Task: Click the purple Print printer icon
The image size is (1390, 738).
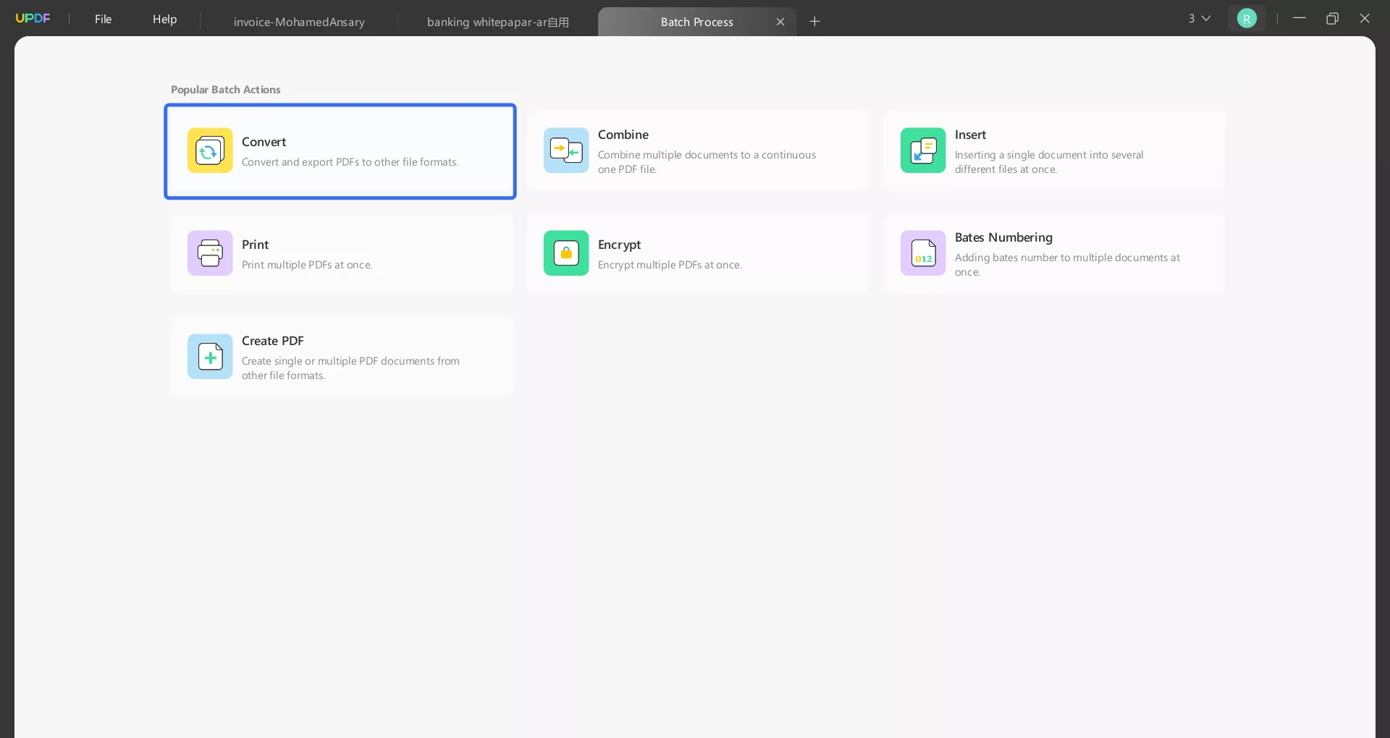Action: pos(210,253)
